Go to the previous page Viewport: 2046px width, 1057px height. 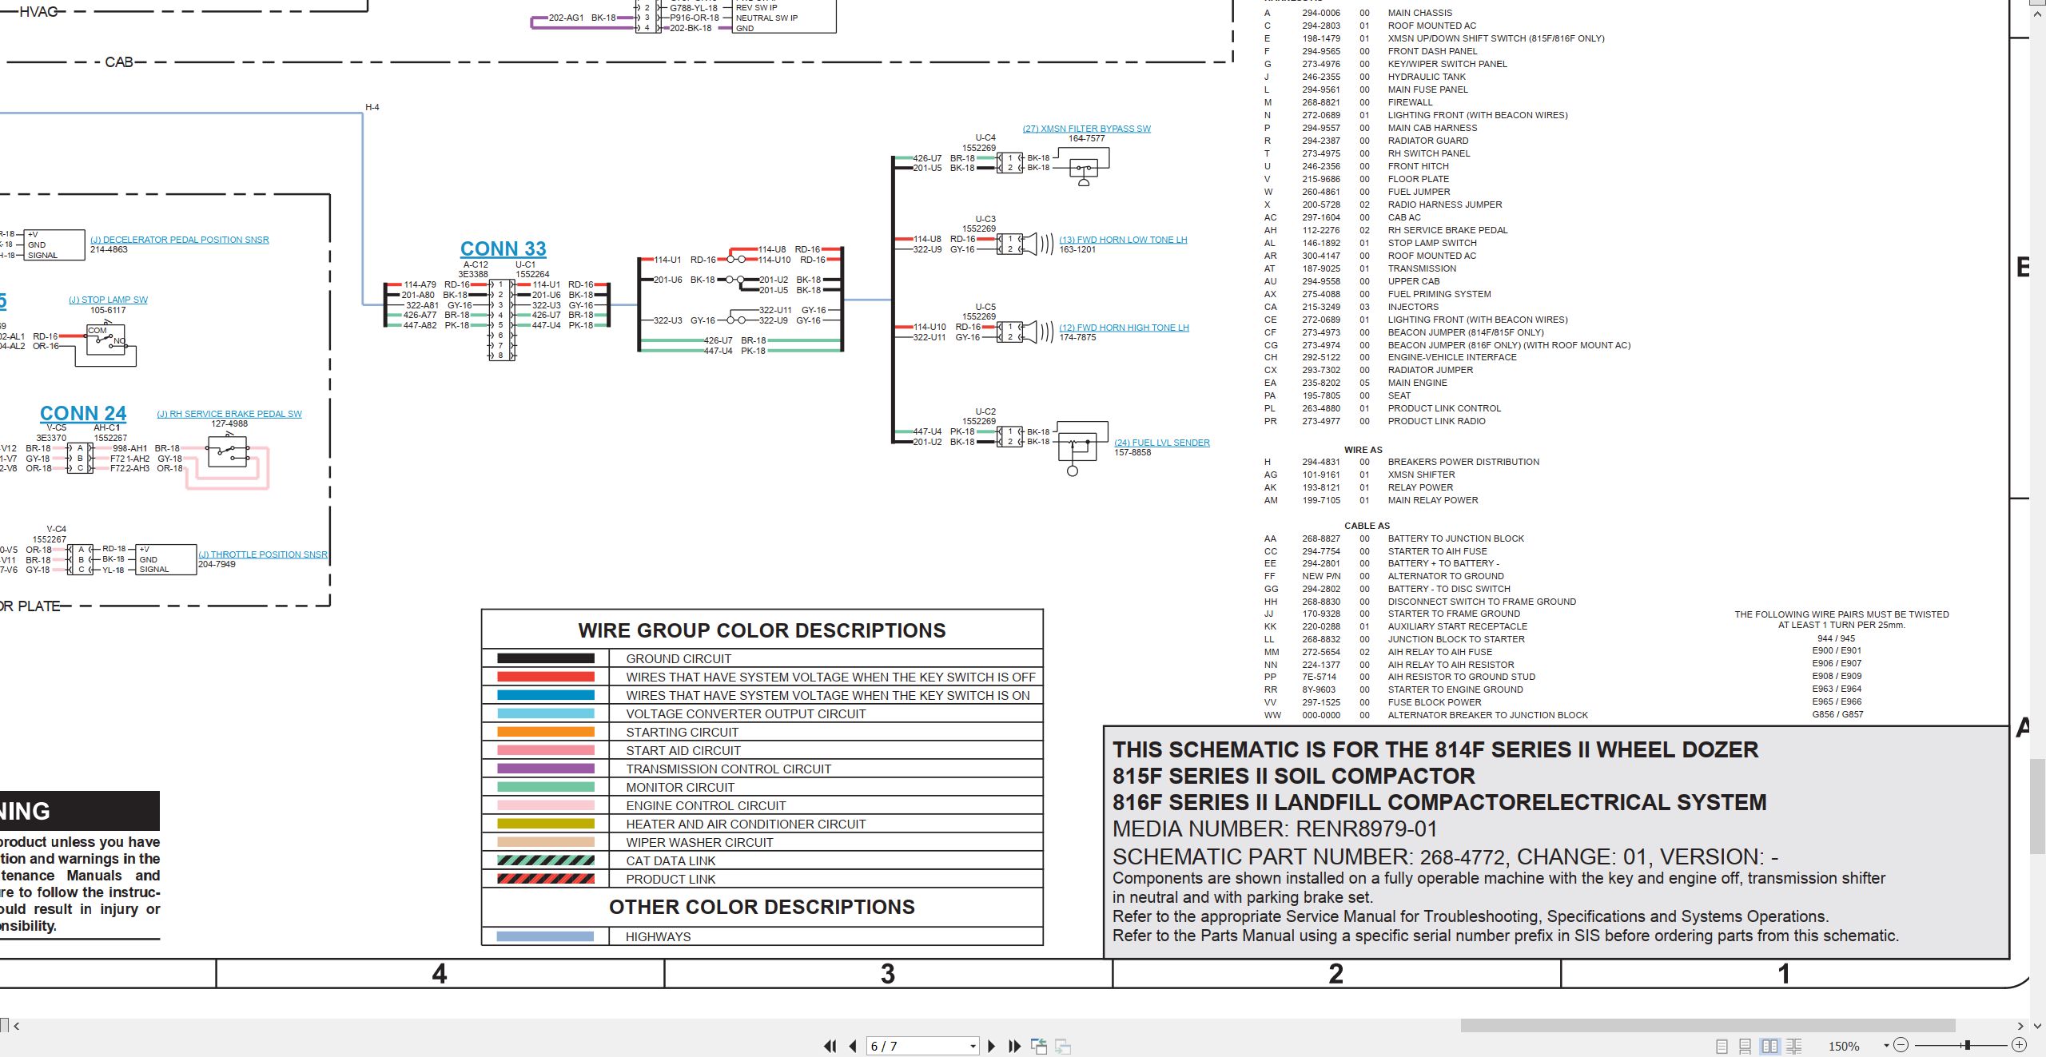853,1046
